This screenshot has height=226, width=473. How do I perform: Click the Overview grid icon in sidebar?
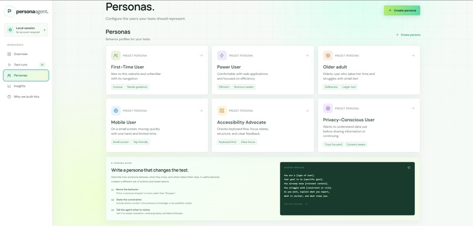9,54
